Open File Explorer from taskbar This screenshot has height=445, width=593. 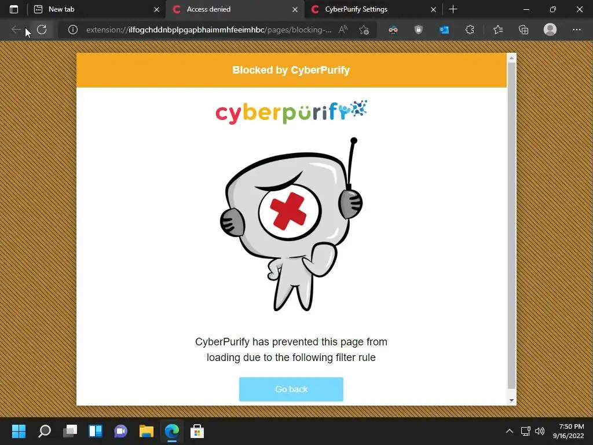point(147,431)
